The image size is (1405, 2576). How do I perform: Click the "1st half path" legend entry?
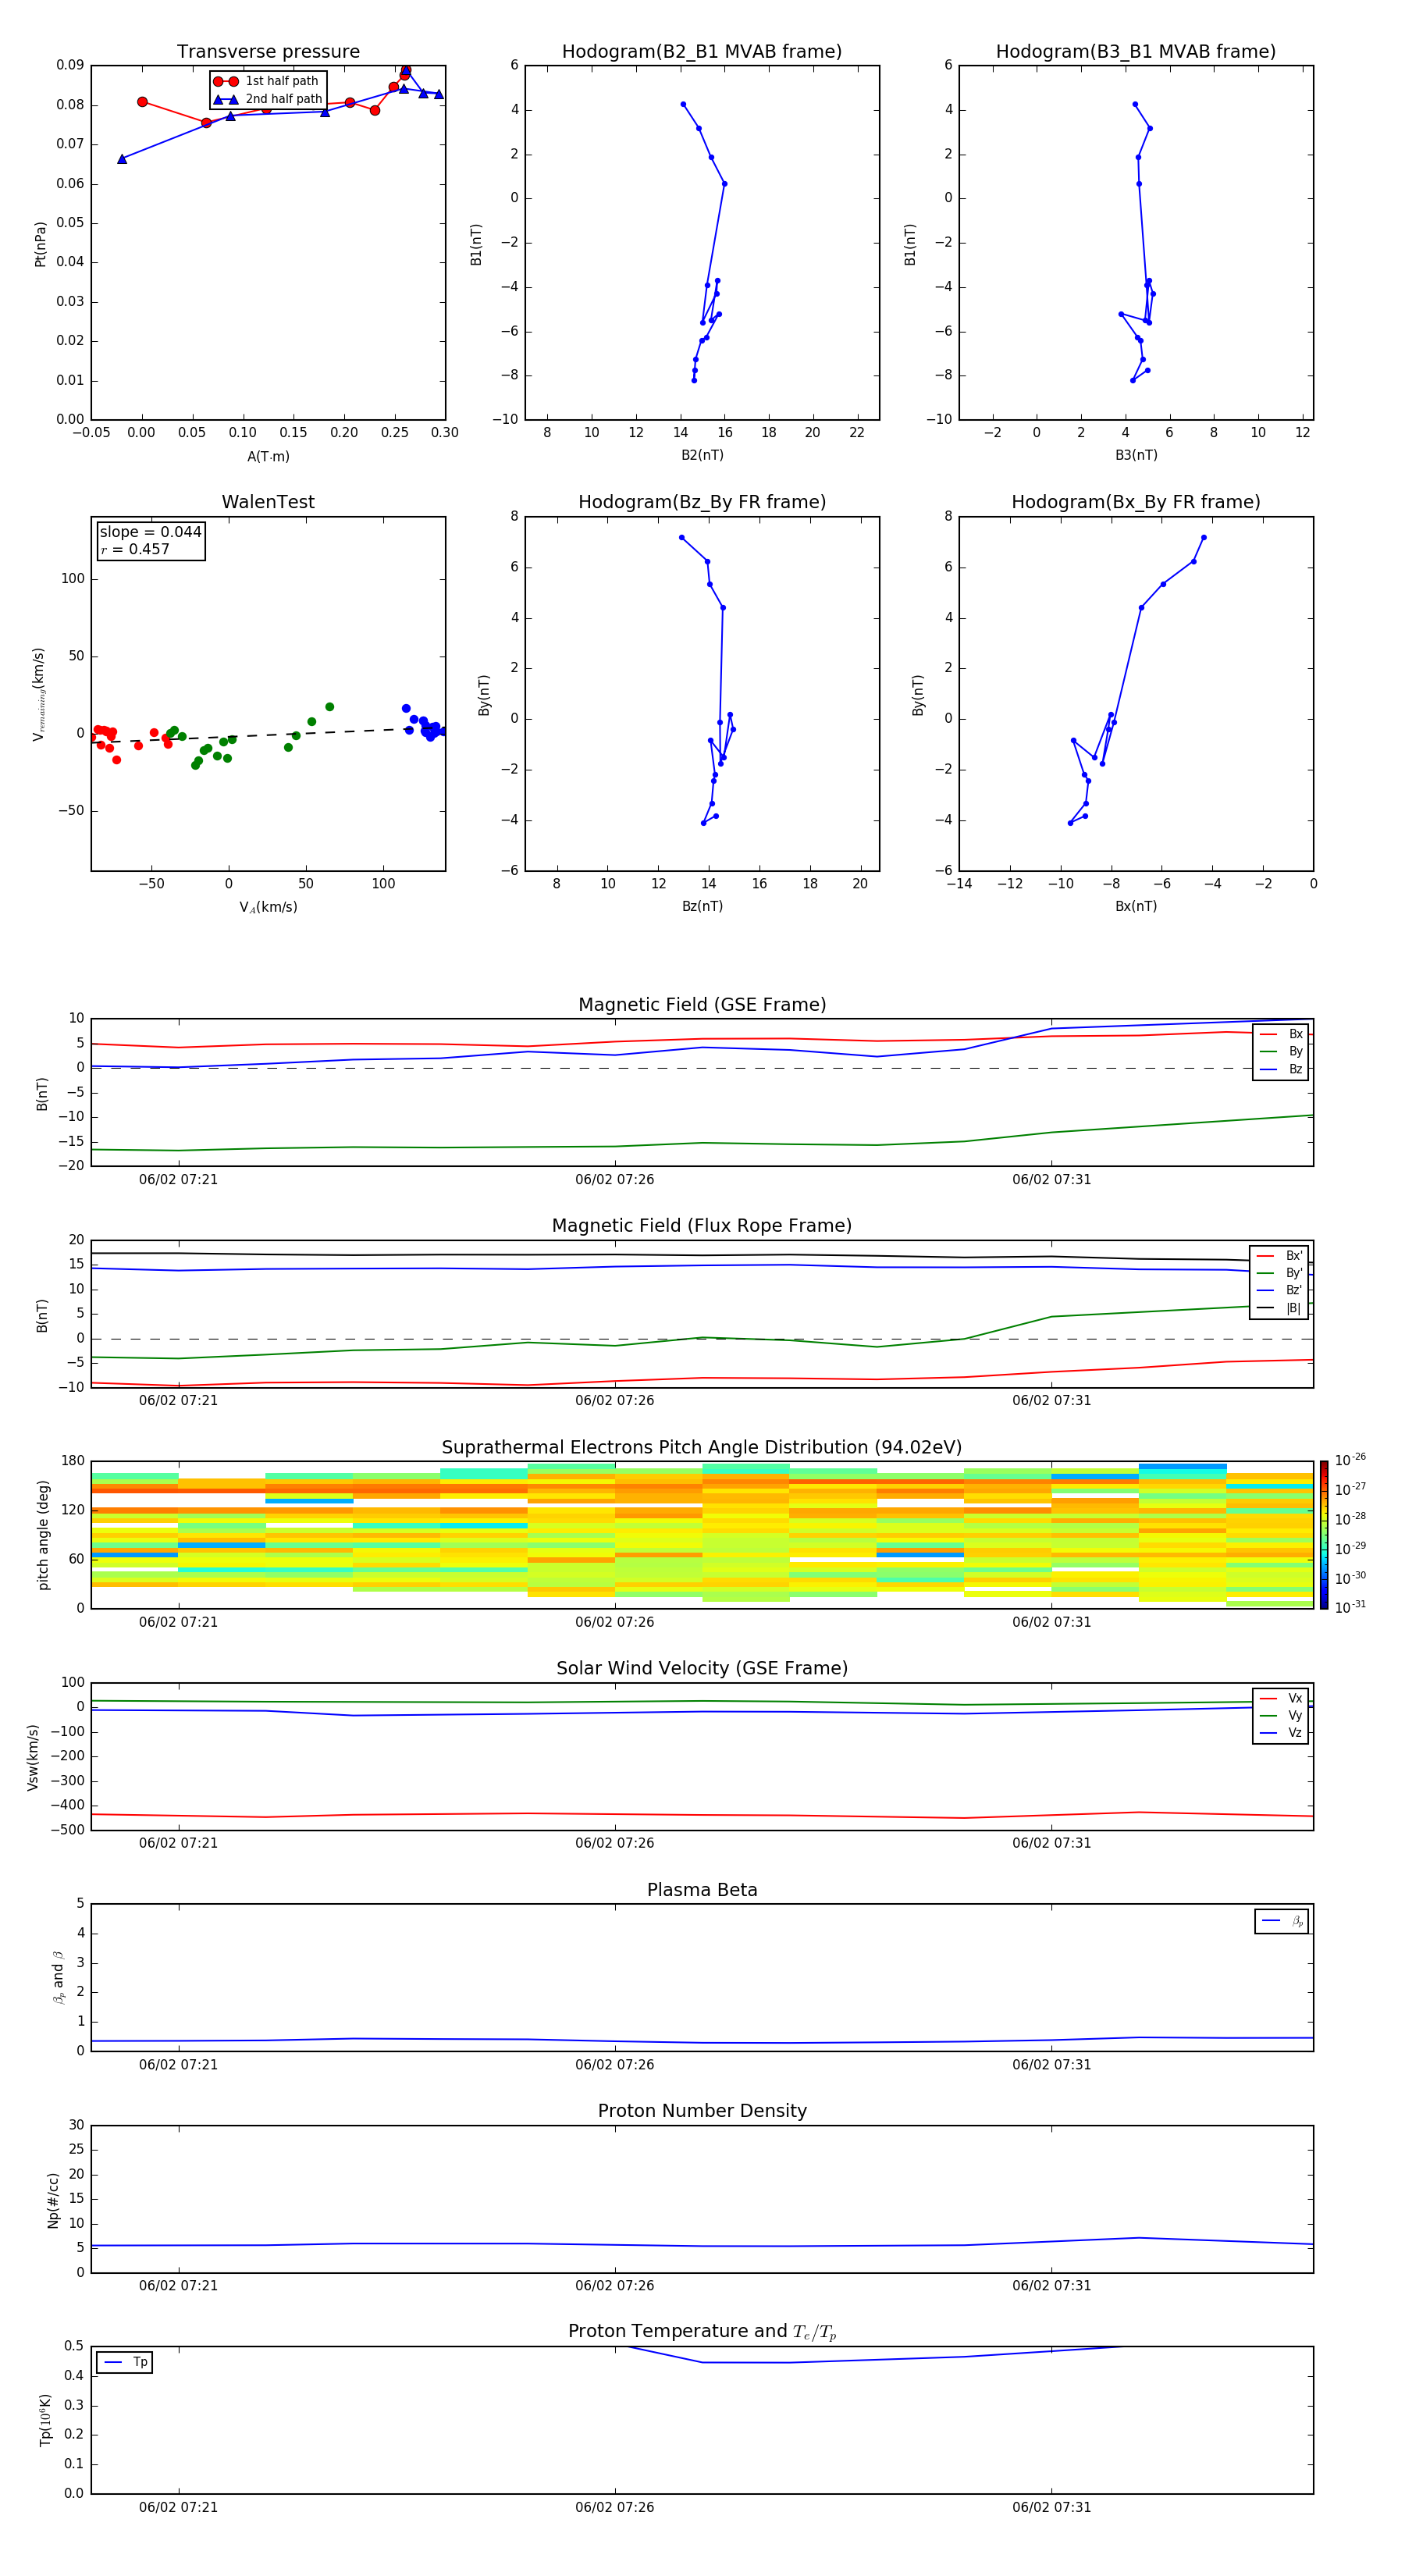(267, 81)
